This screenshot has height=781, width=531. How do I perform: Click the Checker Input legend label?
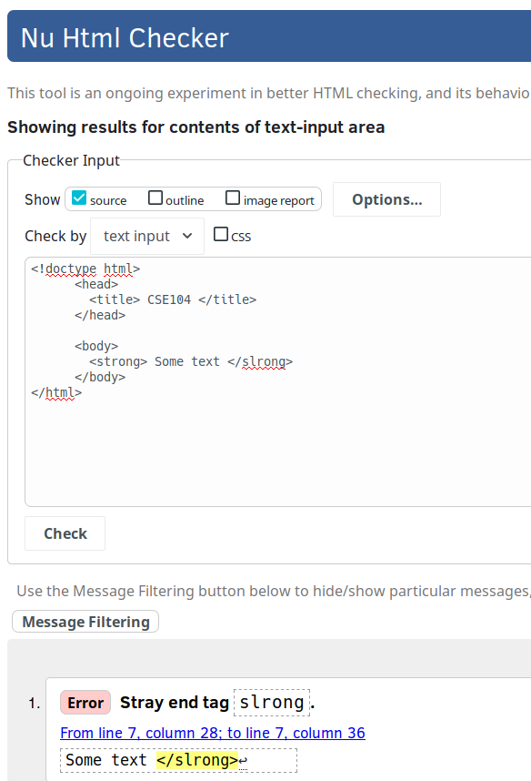pyautogui.click(x=71, y=160)
